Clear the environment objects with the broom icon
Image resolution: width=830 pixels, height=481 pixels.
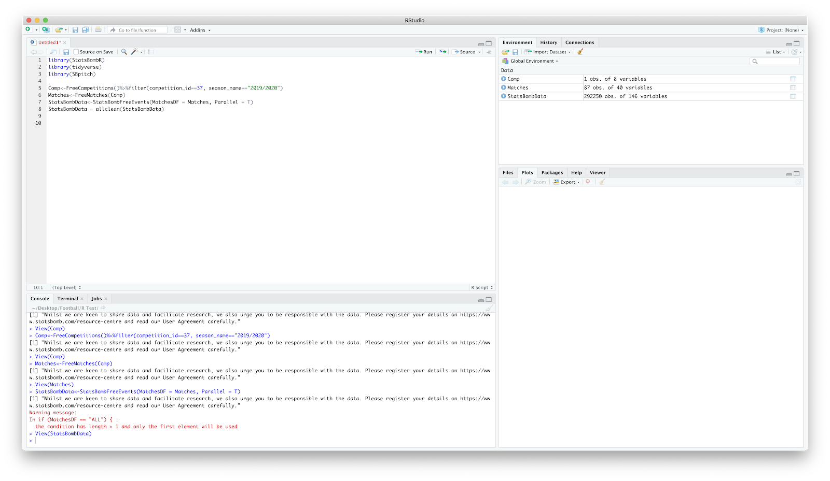click(x=580, y=52)
